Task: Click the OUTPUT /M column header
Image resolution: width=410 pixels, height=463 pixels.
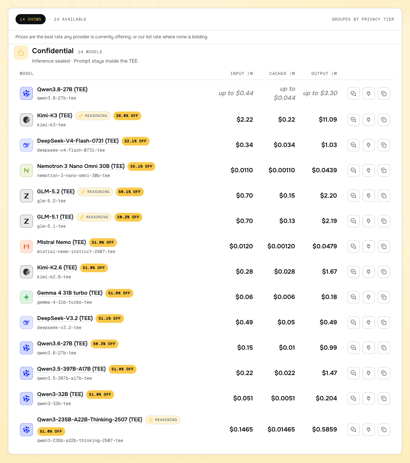Action: click(x=324, y=73)
